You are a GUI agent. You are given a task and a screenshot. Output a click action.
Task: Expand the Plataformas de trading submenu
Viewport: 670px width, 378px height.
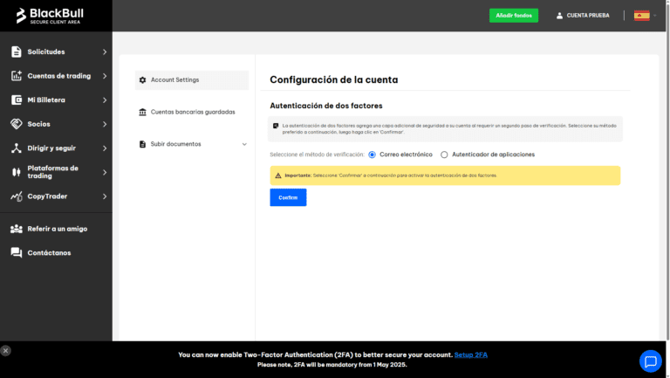coord(105,172)
